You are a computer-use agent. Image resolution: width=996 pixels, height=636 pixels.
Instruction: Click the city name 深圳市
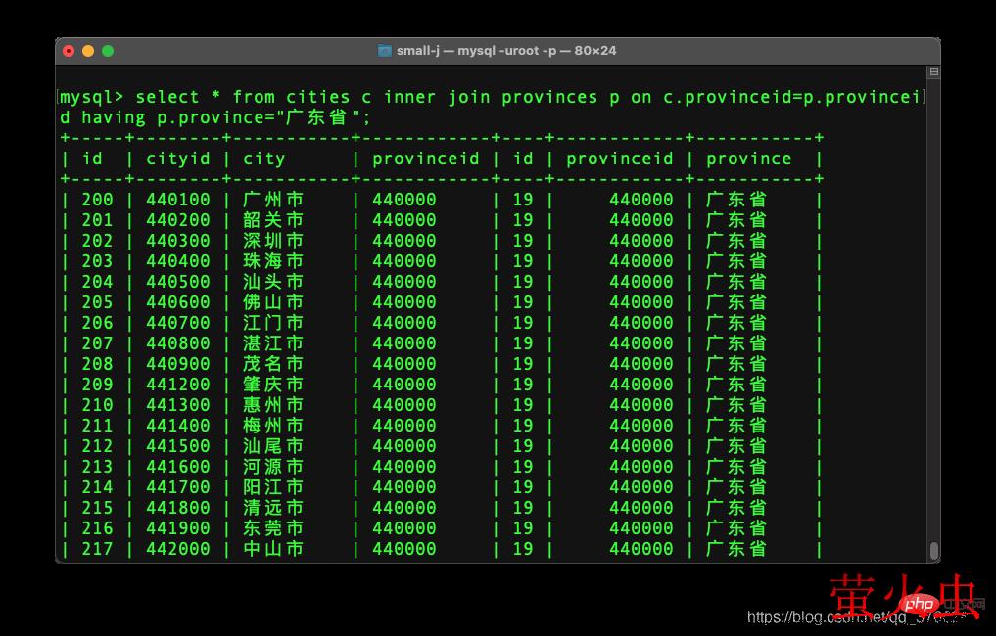(x=273, y=241)
